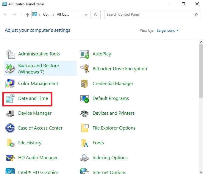Click the Co... breadcrumb segment
203x174 pixels.
tap(47, 15)
